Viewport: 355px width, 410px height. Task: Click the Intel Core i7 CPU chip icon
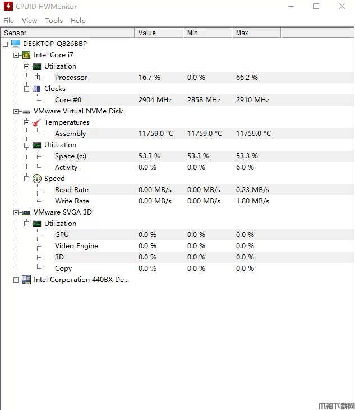click(26, 55)
